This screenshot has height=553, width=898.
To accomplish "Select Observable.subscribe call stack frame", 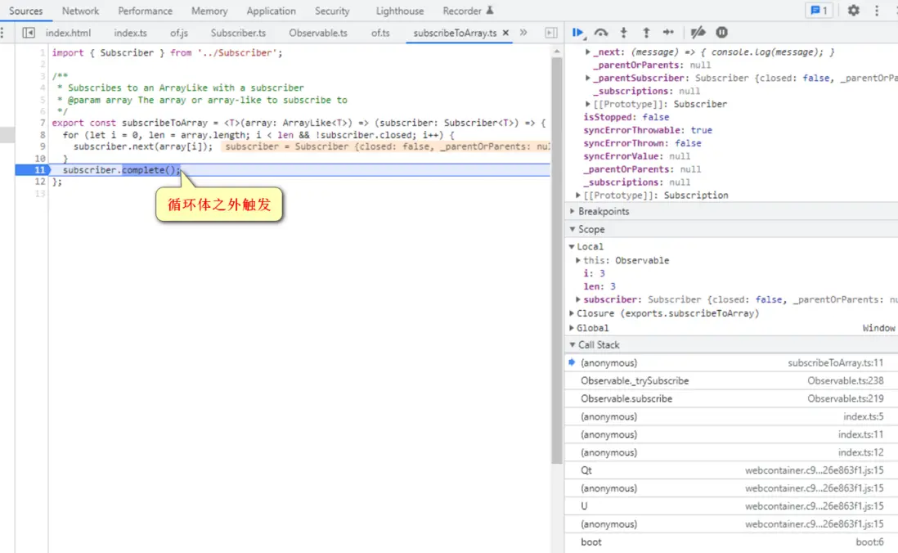I will [626, 398].
